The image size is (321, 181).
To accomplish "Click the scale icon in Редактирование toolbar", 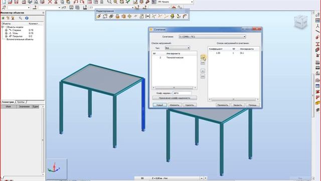I will pyautogui.click(x=141, y=16).
